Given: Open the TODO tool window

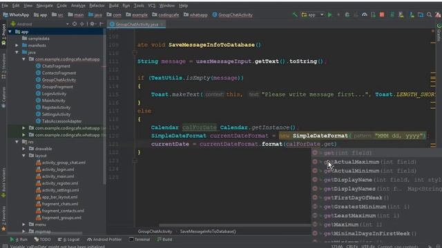Looking at the screenshot, I should 43,240.
